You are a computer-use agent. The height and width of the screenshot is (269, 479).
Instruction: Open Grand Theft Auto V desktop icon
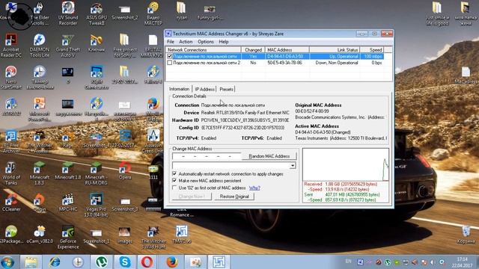(x=68, y=46)
